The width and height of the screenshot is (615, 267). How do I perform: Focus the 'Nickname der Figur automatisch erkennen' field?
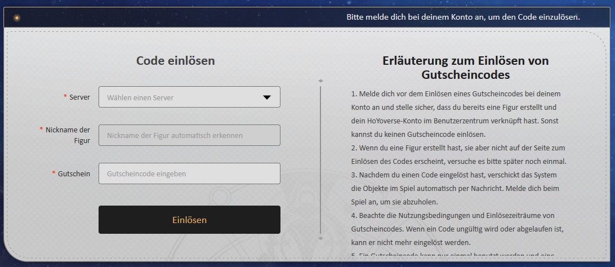189,135
